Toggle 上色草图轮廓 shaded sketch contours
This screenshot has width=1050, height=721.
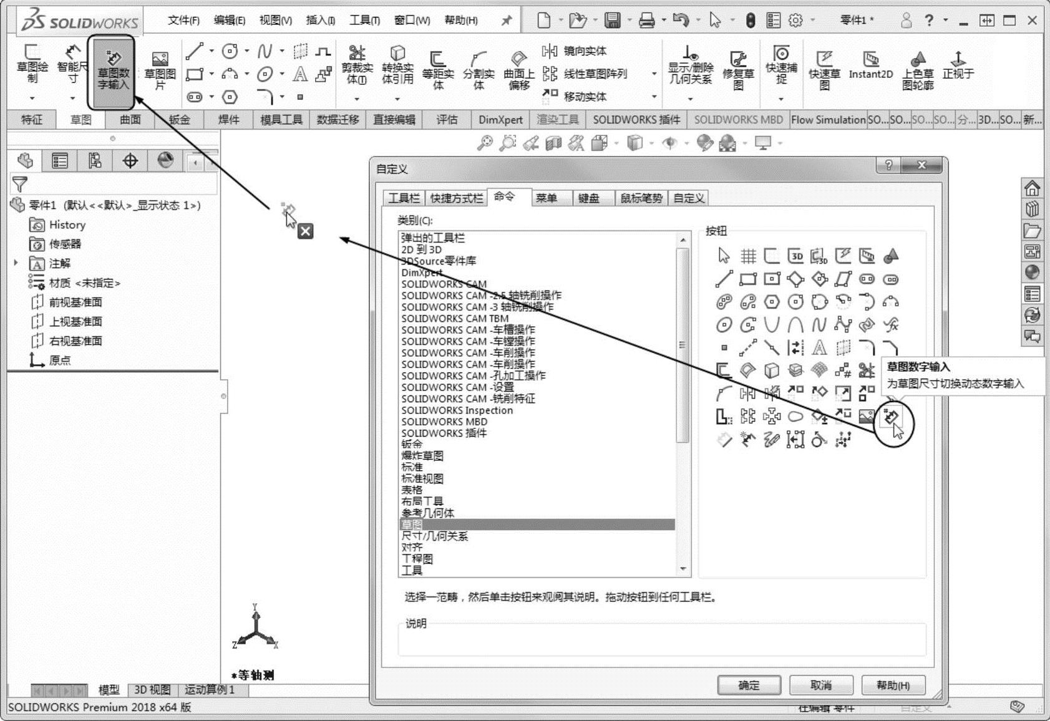[918, 70]
